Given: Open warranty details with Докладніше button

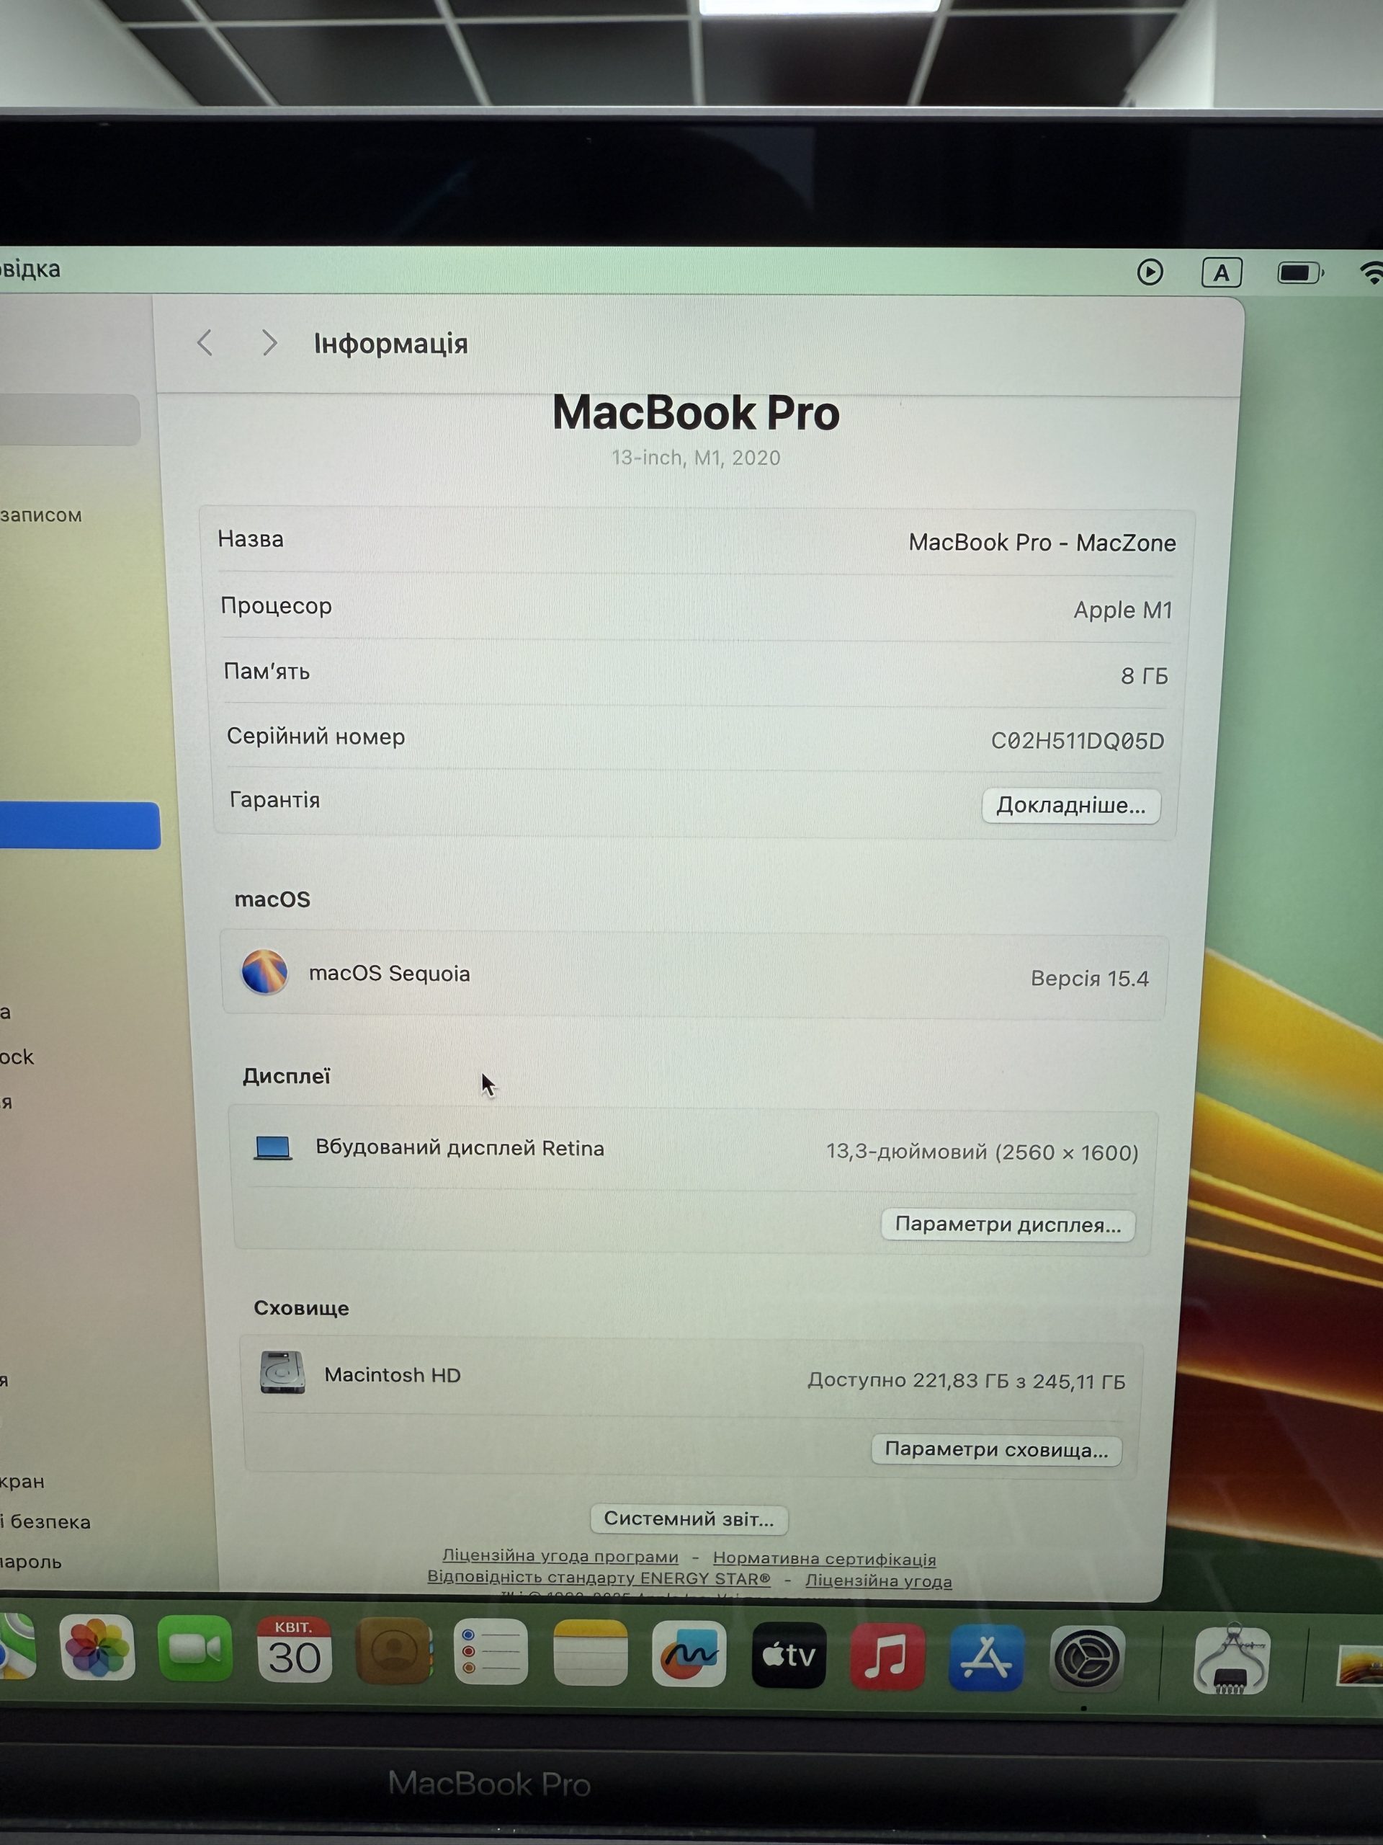Looking at the screenshot, I should 1071,806.
